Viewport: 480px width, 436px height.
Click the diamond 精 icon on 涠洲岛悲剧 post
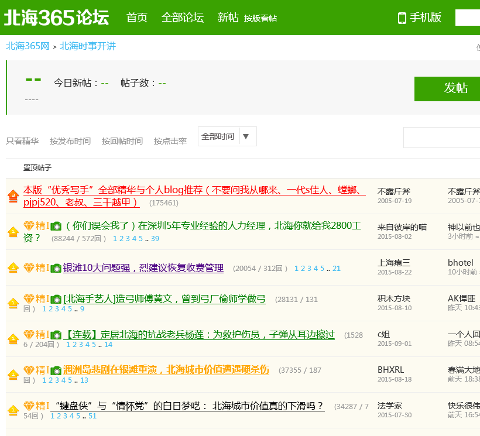coord(29,370)
